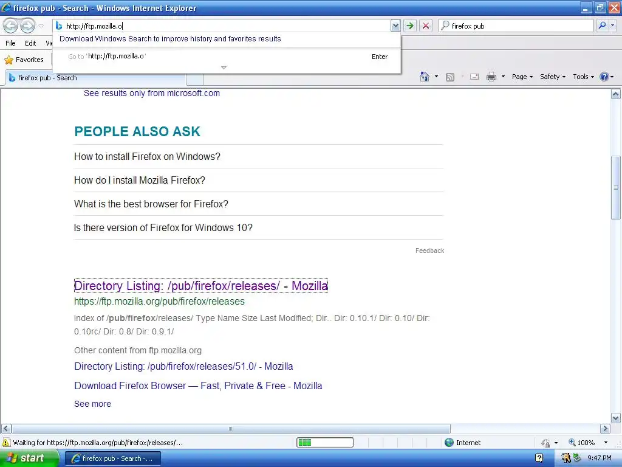
Task: Open Download Firefox Browser link
Action: tap(198, 386)
